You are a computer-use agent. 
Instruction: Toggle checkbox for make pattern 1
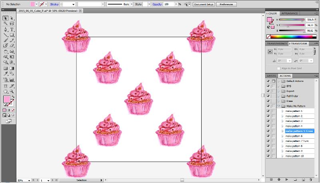tap(268, 111)
